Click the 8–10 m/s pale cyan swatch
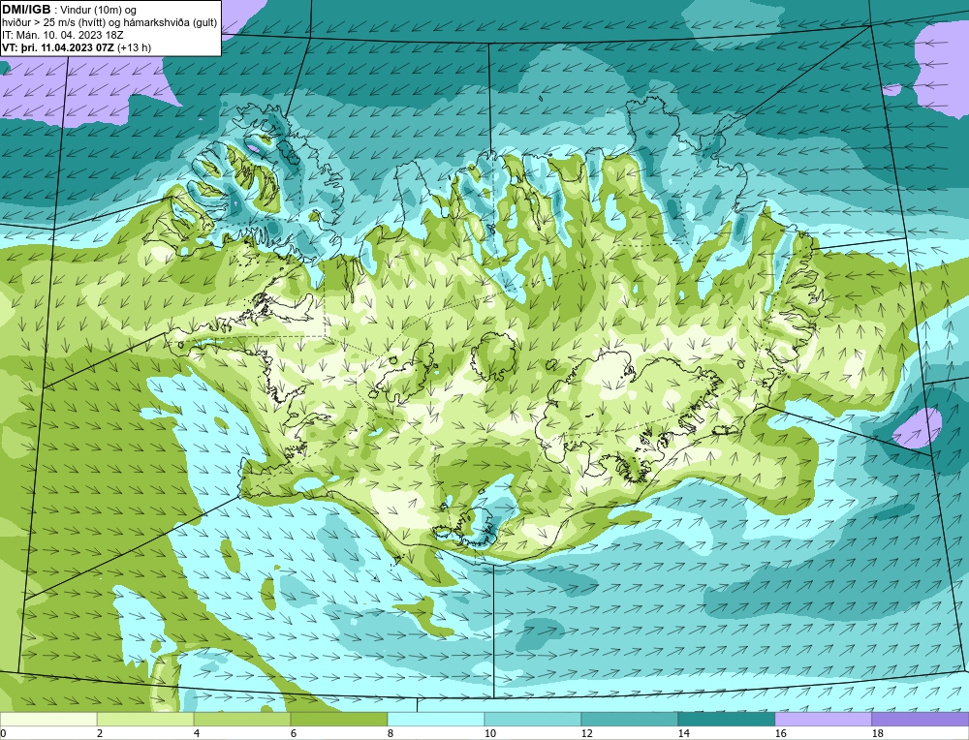This screenshot has height=740, width=969. click(436, 719)
